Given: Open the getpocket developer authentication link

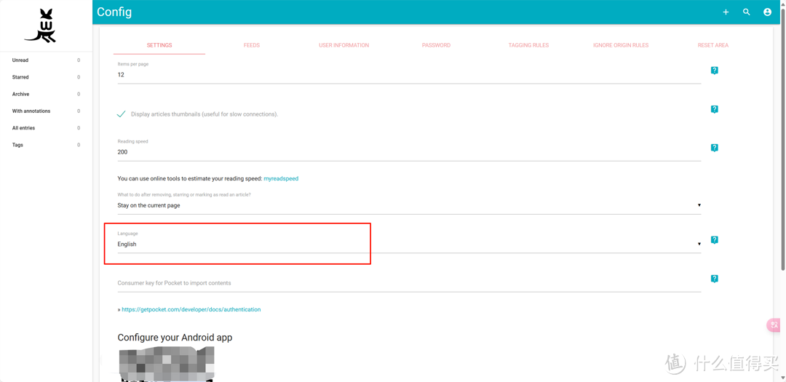Looking at the screenshot, I should pyautogui.click(x=191, y=309).
